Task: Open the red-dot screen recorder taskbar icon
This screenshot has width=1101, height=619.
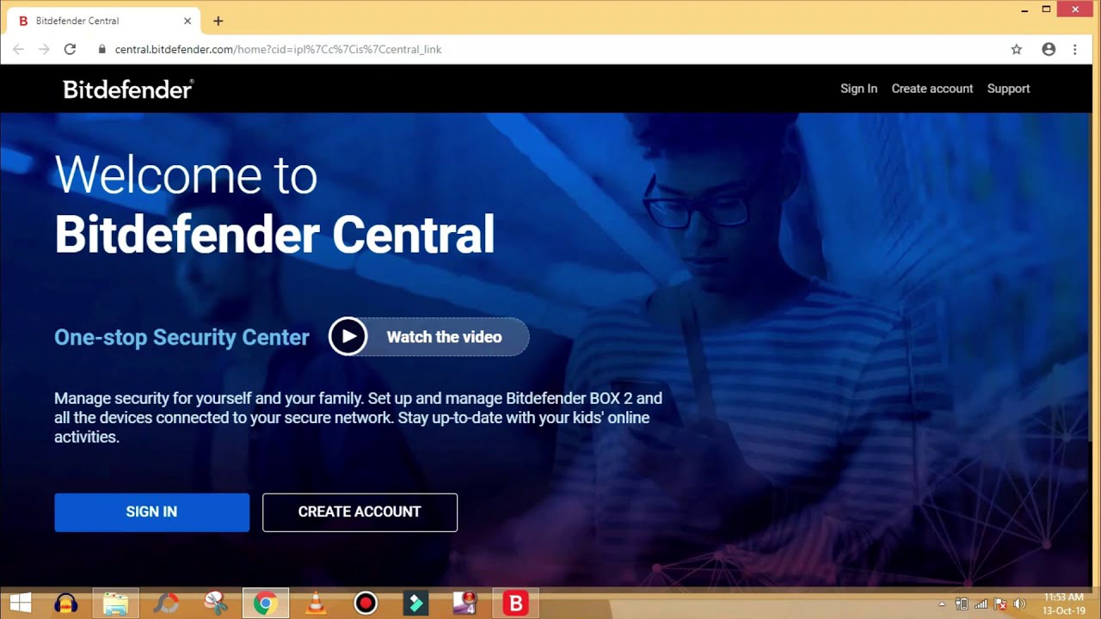Action: point(366,604)
